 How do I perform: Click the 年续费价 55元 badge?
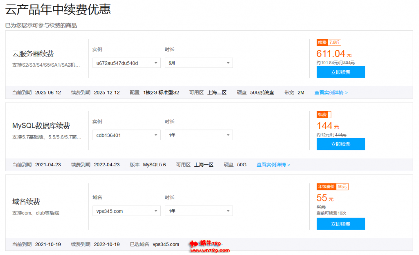pos(332,187)
